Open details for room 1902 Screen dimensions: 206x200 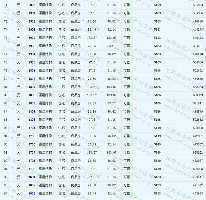pos(32,22)
